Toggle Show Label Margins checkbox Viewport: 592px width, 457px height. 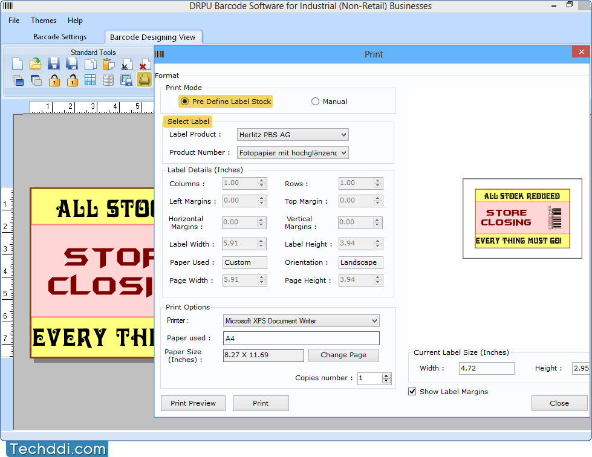(x=412, y=391)
